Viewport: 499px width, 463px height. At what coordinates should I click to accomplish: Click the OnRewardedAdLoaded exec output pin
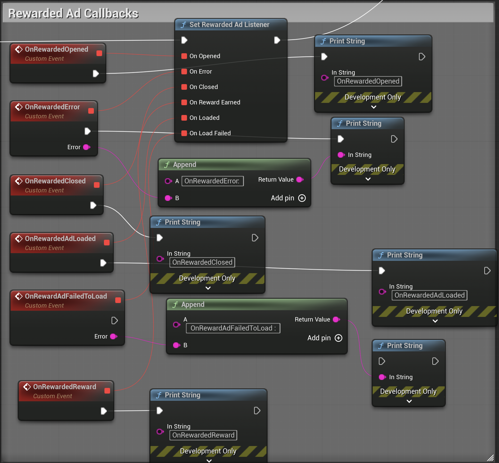coord(103,263)
